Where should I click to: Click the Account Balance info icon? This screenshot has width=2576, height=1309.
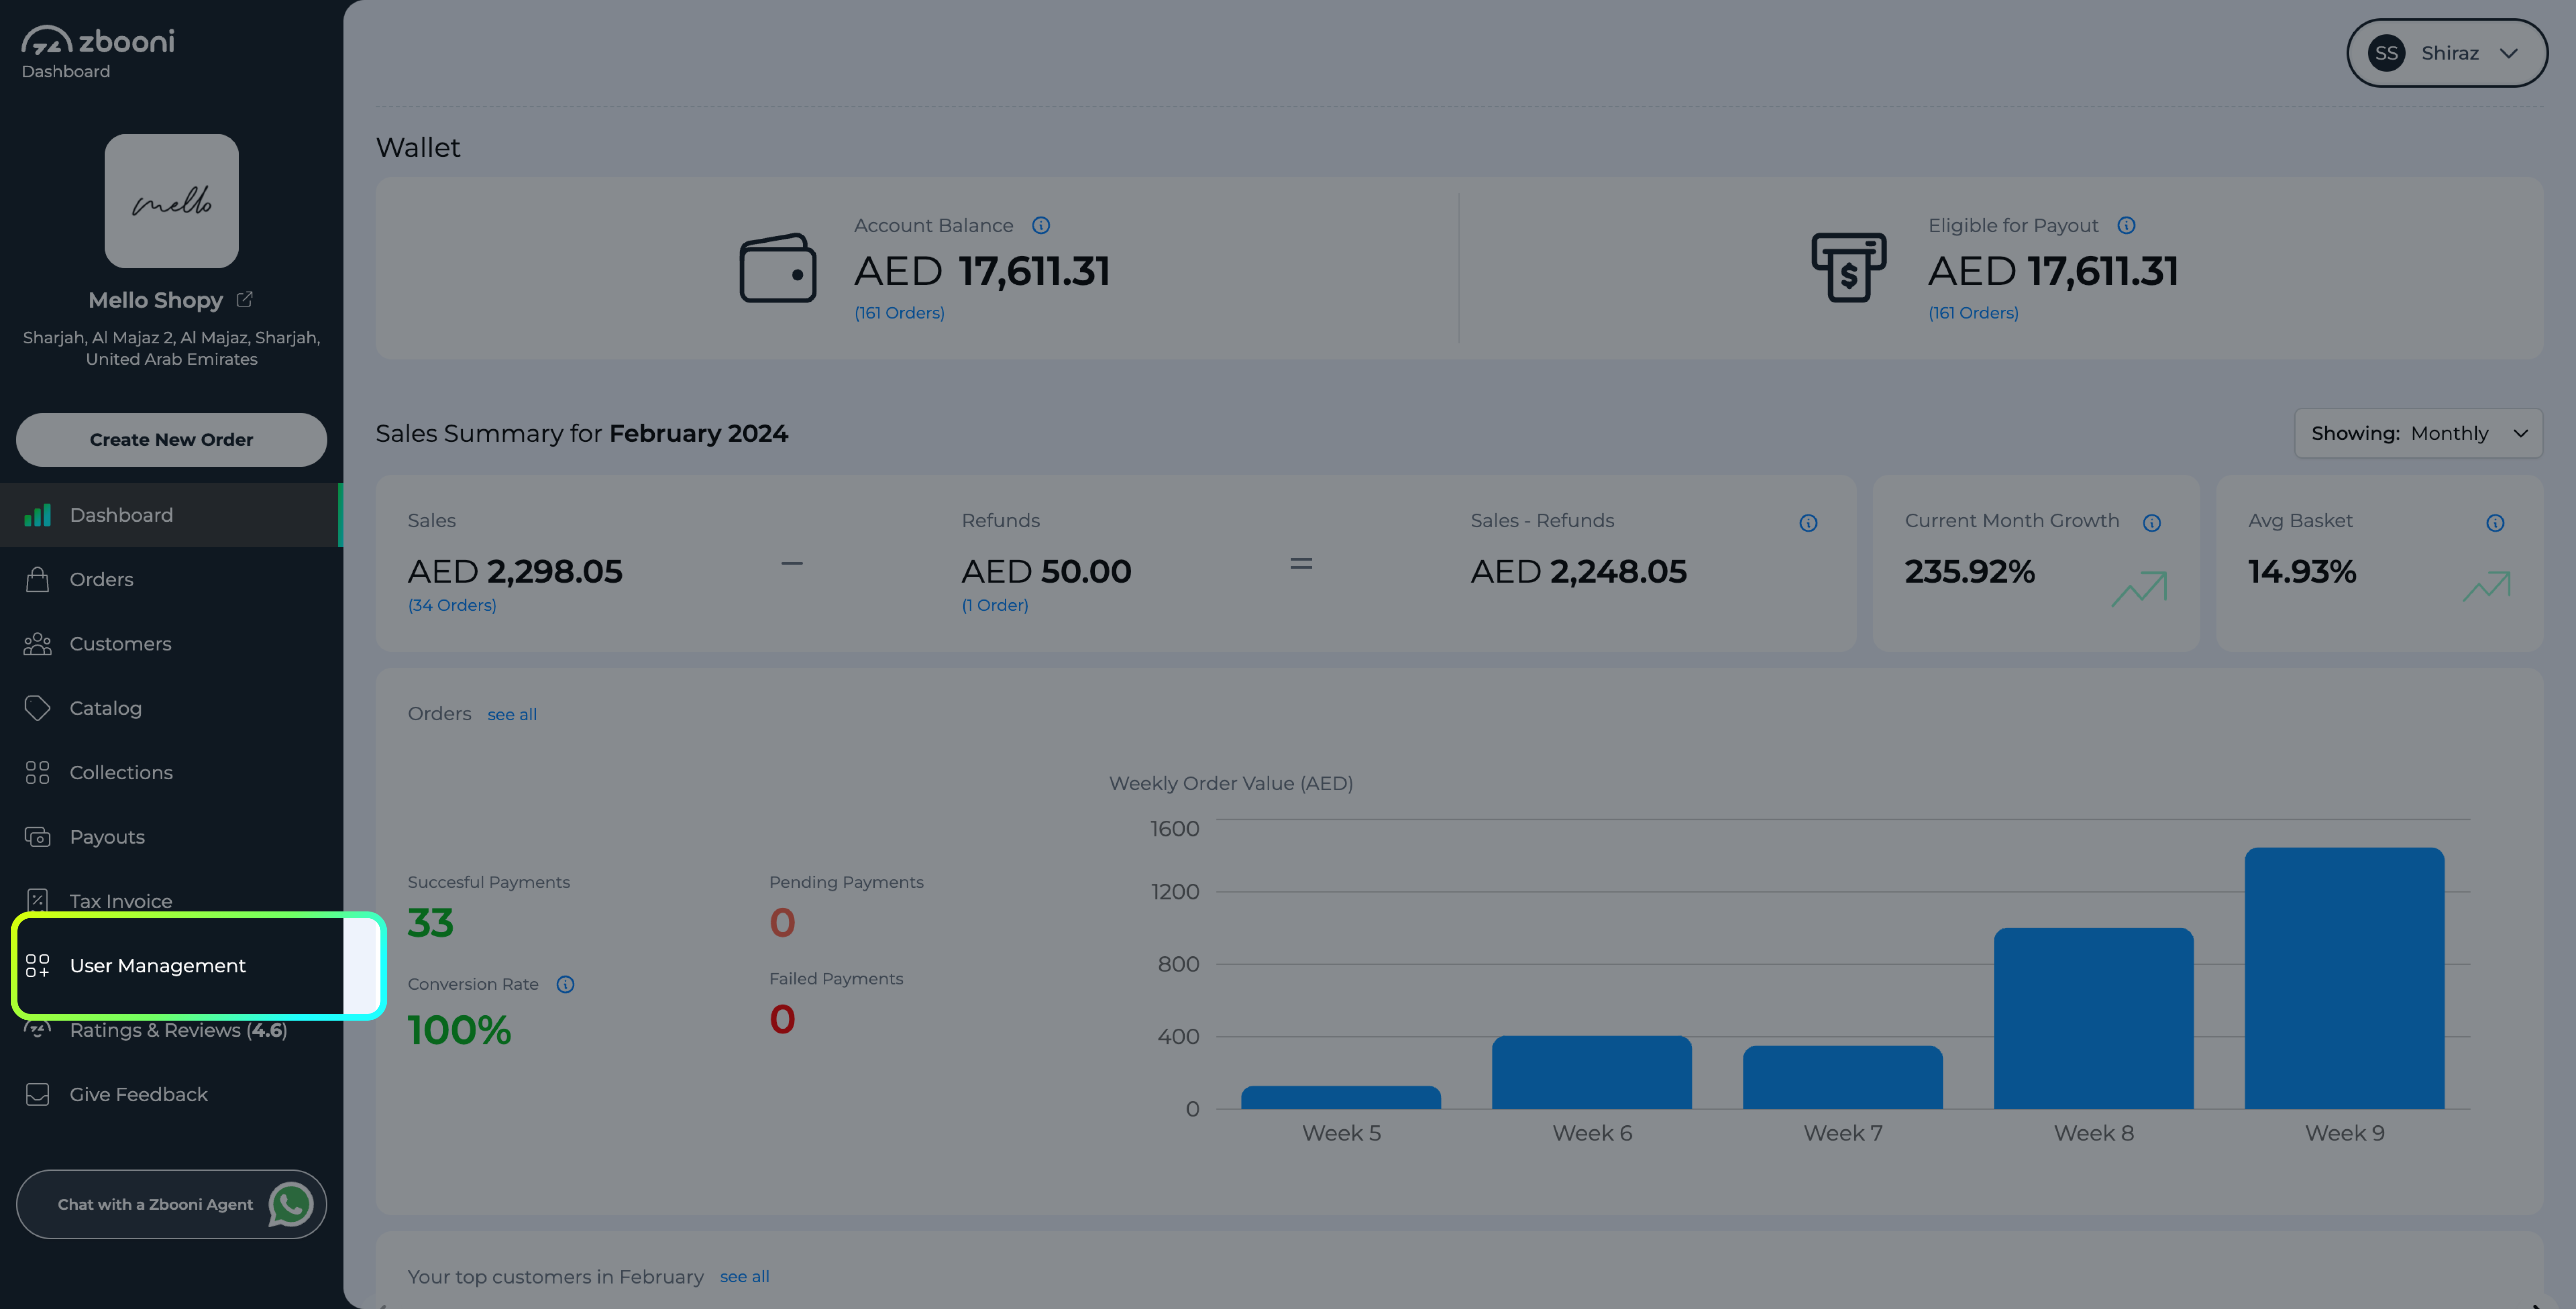[1041, 225]
